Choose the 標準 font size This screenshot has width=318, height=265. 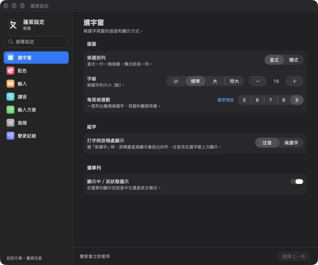pos(195,81)
